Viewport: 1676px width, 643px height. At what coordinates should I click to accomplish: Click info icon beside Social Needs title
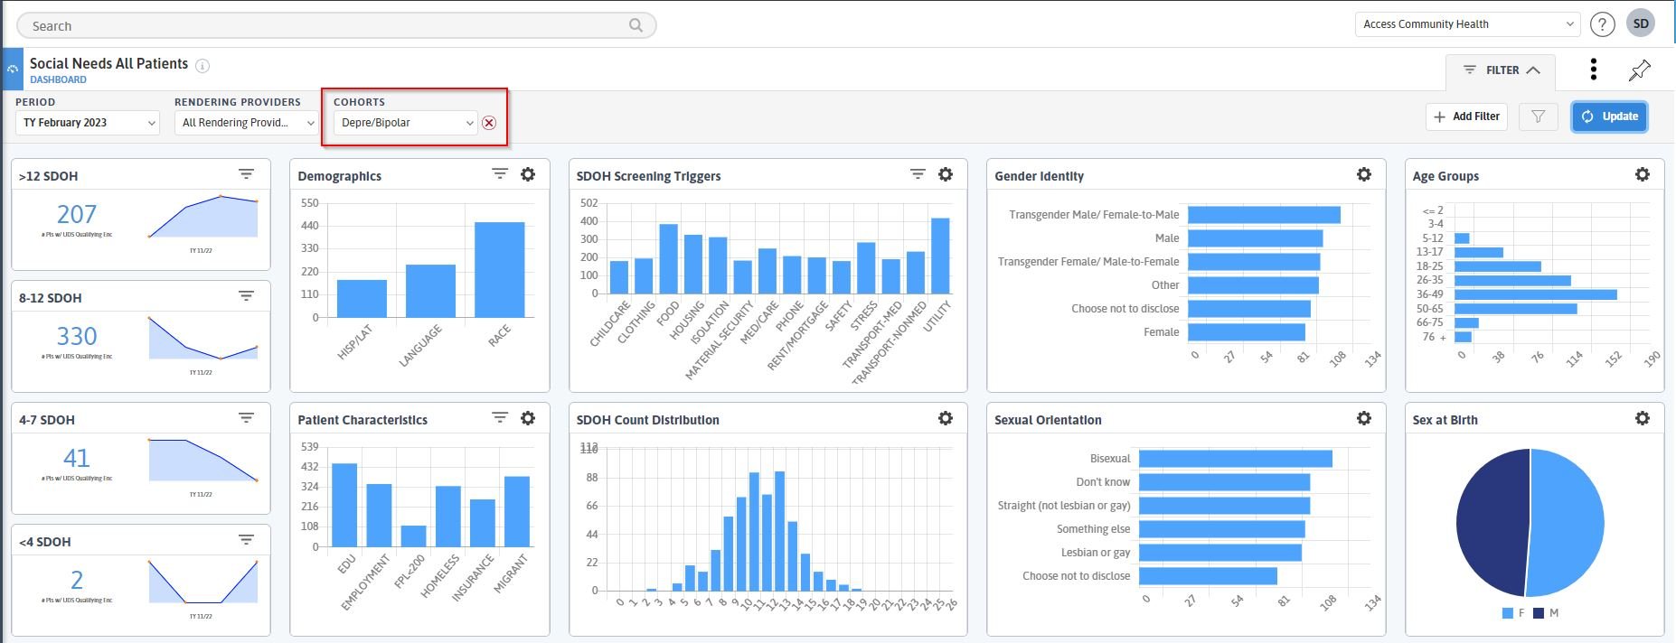(x=202, y=65)
